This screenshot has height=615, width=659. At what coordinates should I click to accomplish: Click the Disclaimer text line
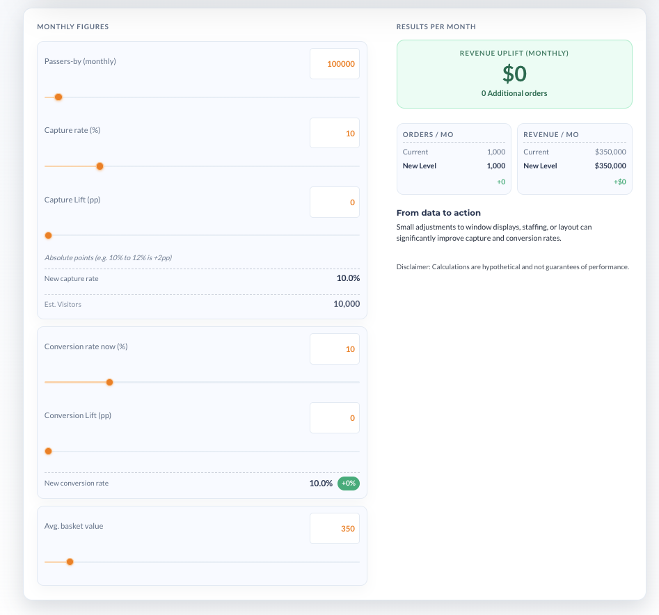(512, 266)
